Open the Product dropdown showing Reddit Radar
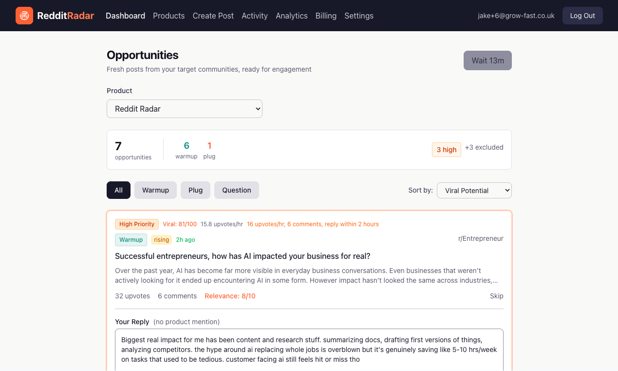The width and height of the screenshot is (618, 371). [x=184, y=108]
